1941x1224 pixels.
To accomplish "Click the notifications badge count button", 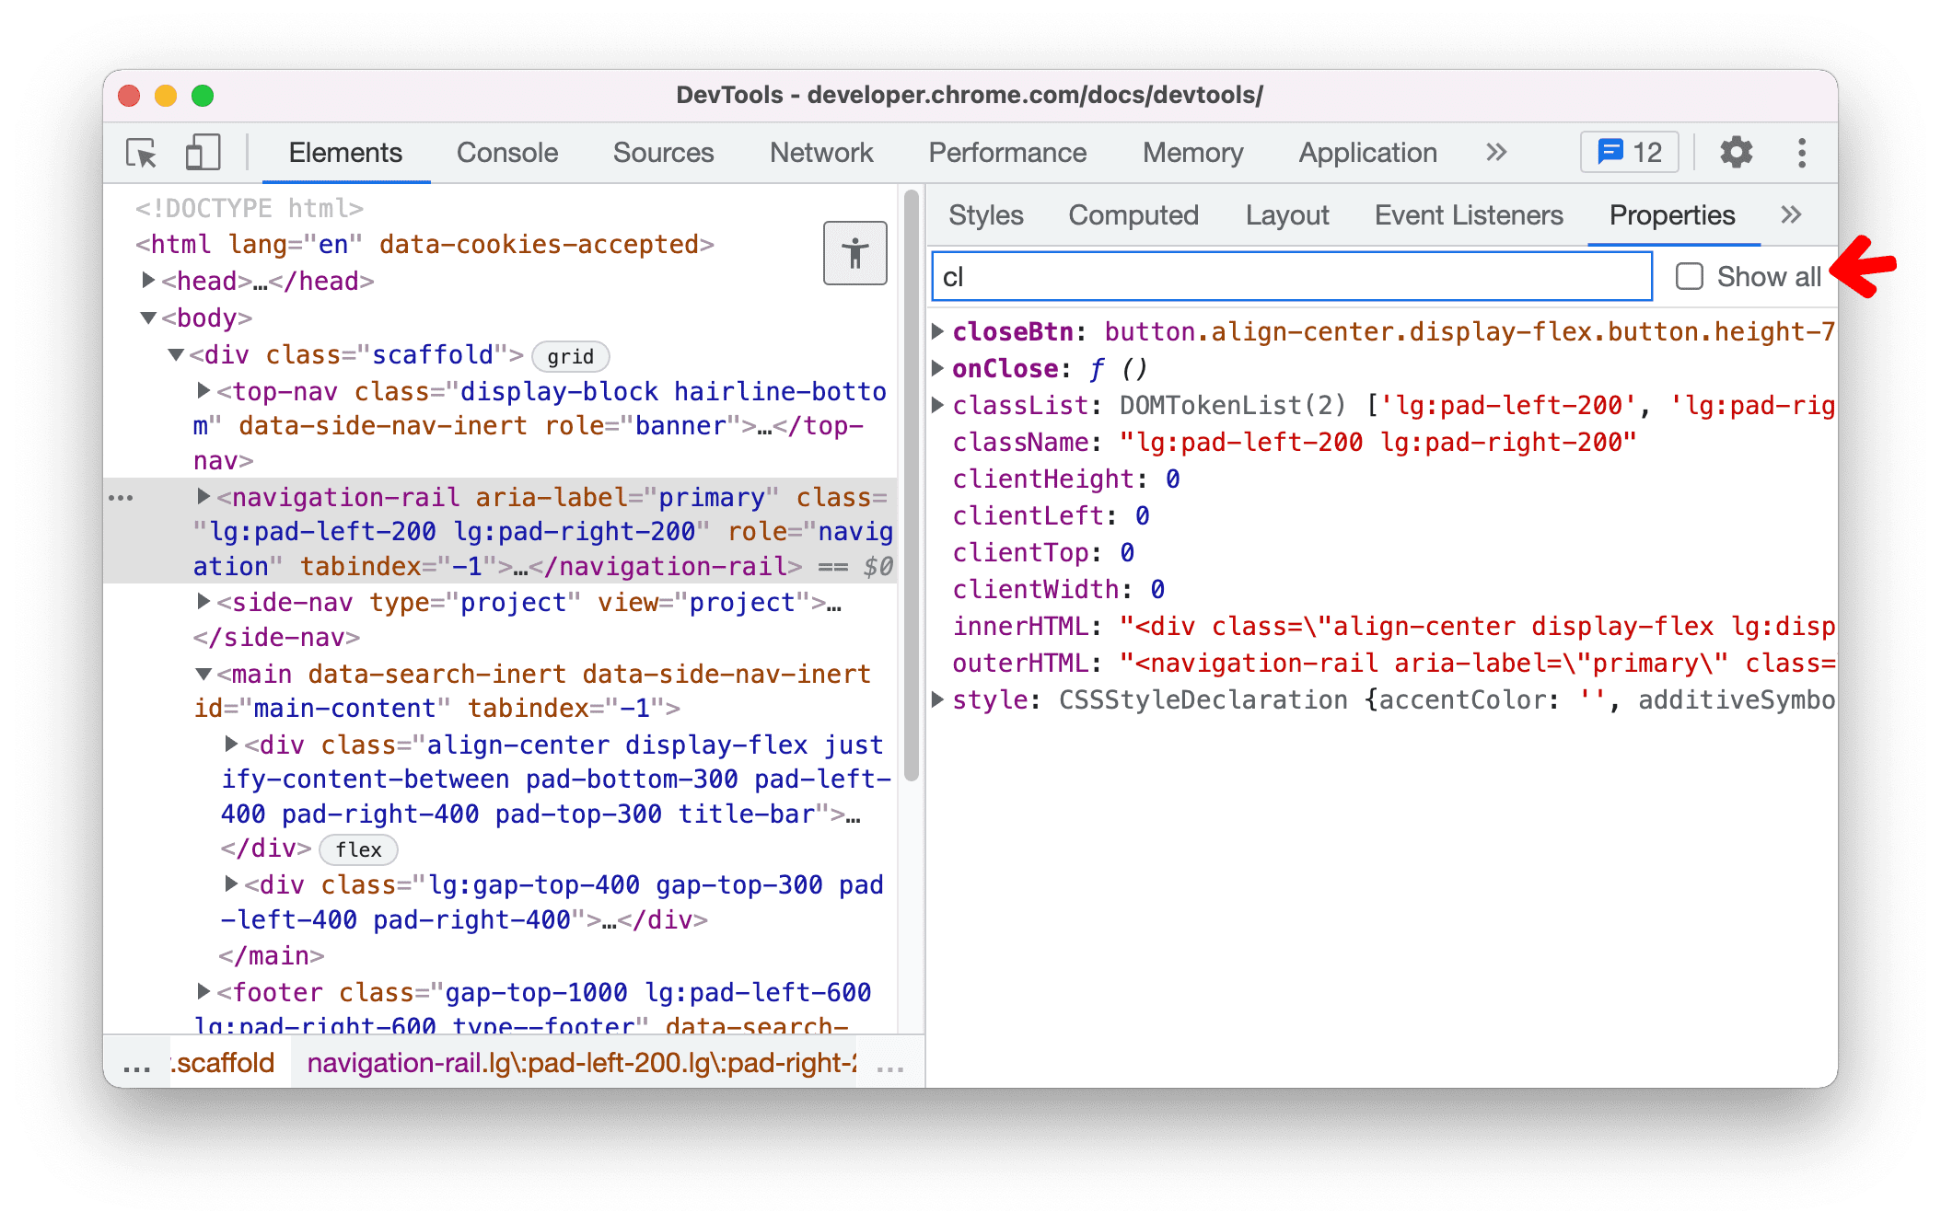I will tap(1629, 152).
